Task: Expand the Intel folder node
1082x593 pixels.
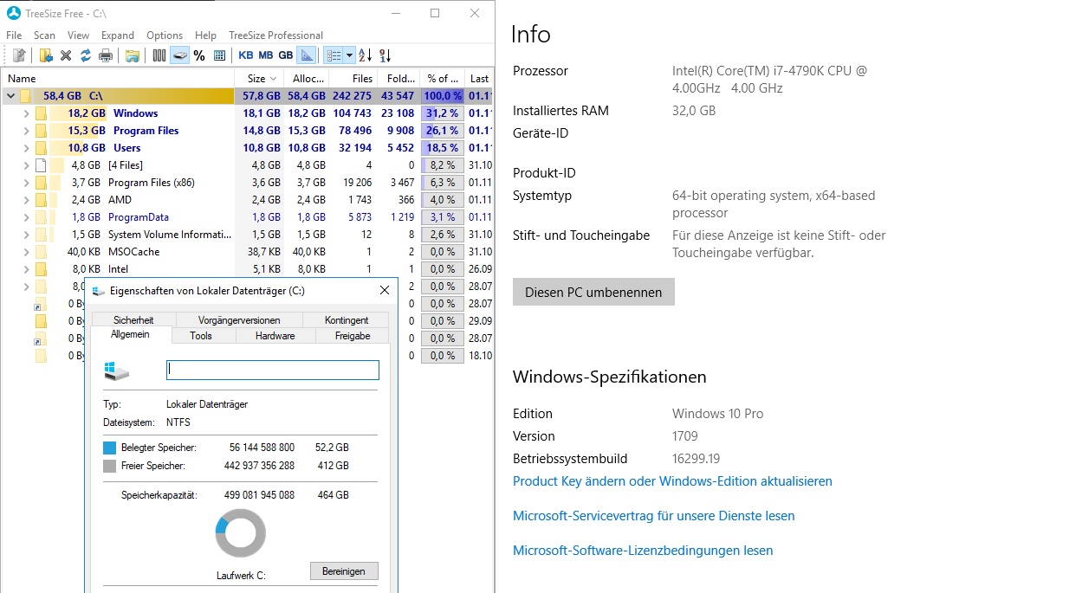Action: pos(26,269)
